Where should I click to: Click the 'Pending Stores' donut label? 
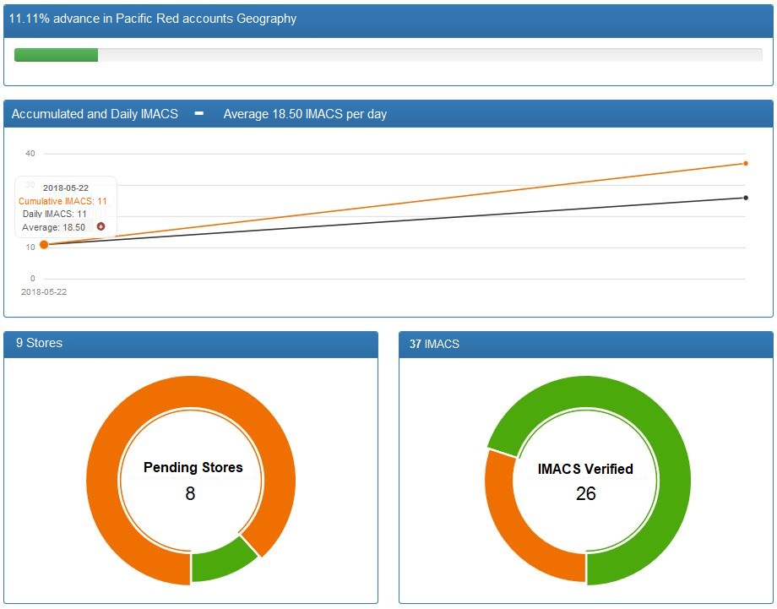[193, 467]
